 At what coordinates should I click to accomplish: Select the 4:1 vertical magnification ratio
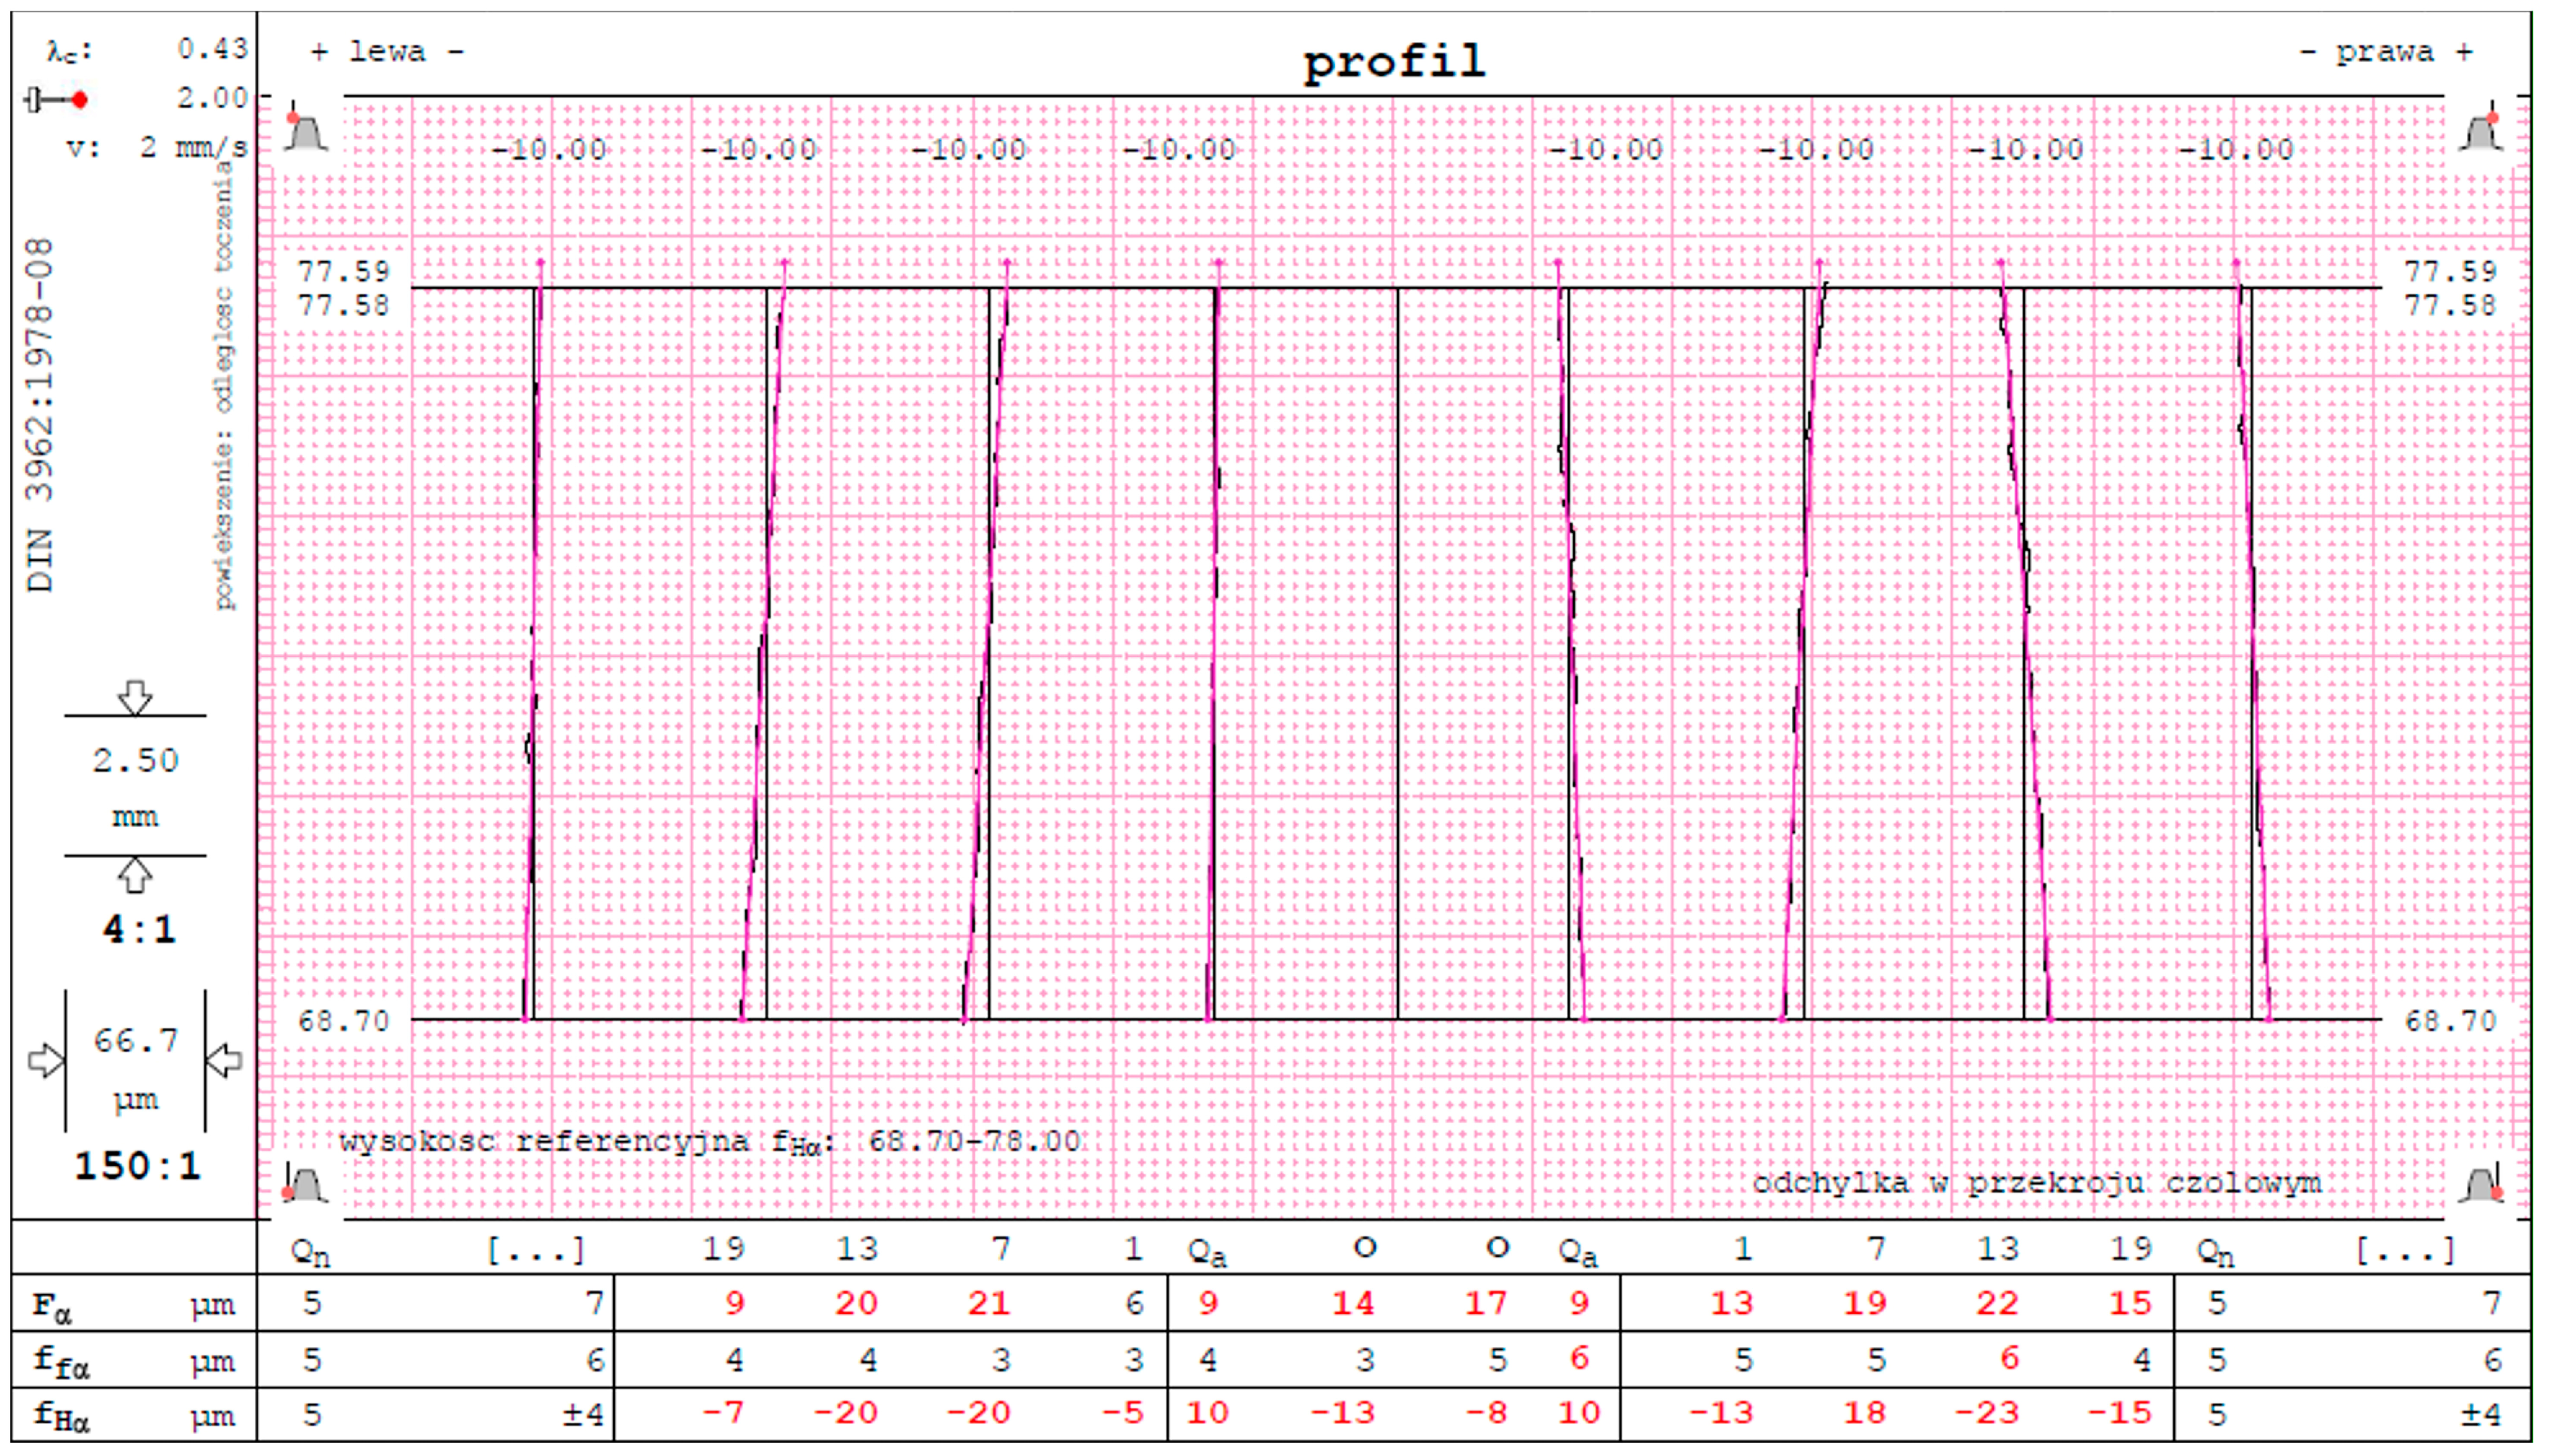(x=138, y=930)
